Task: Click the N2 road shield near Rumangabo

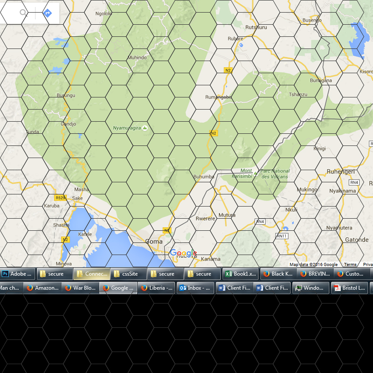Action: pos(228,70)
